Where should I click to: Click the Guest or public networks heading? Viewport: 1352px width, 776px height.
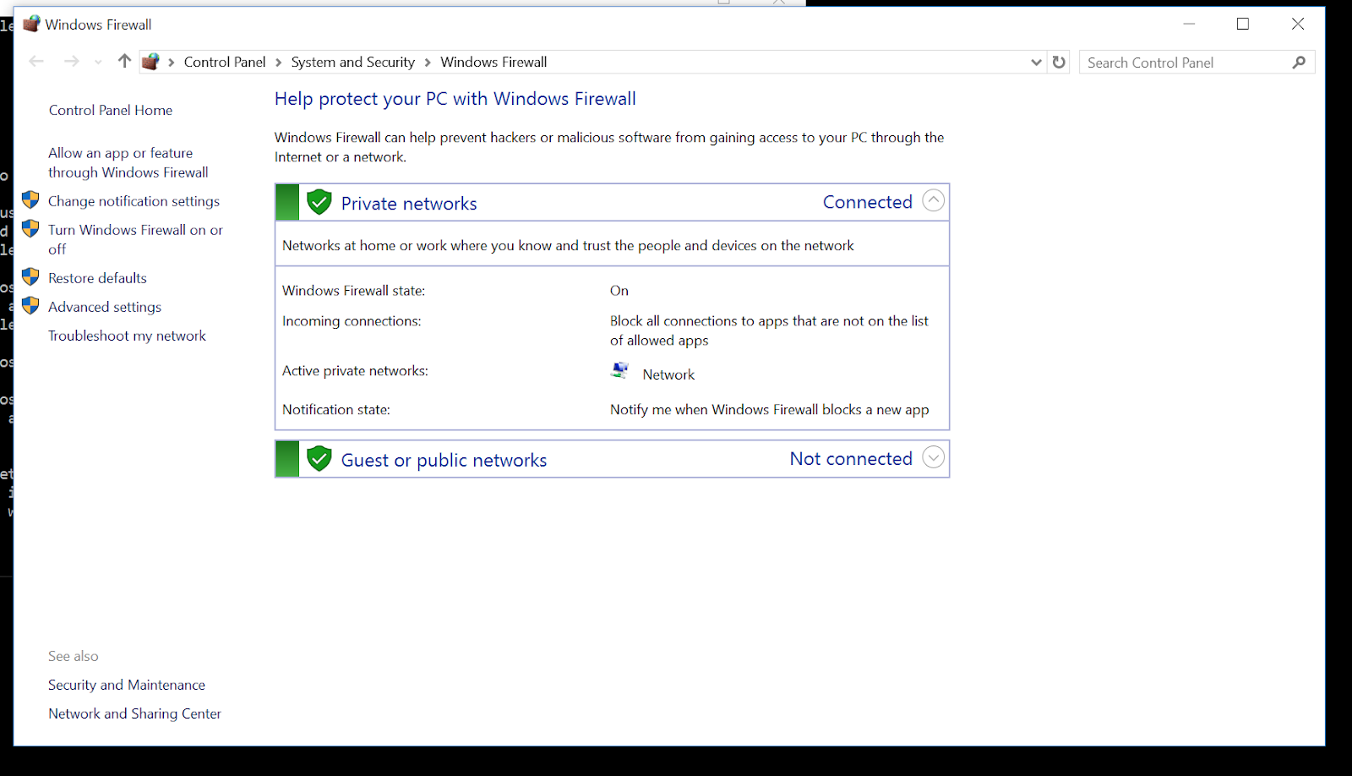pos(444,460)
